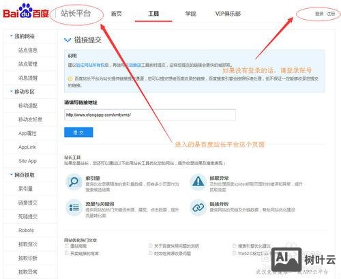The image size is (341, 279).
Task: Open the 首页 top navigation tab
Action: [x=117, y=14]
